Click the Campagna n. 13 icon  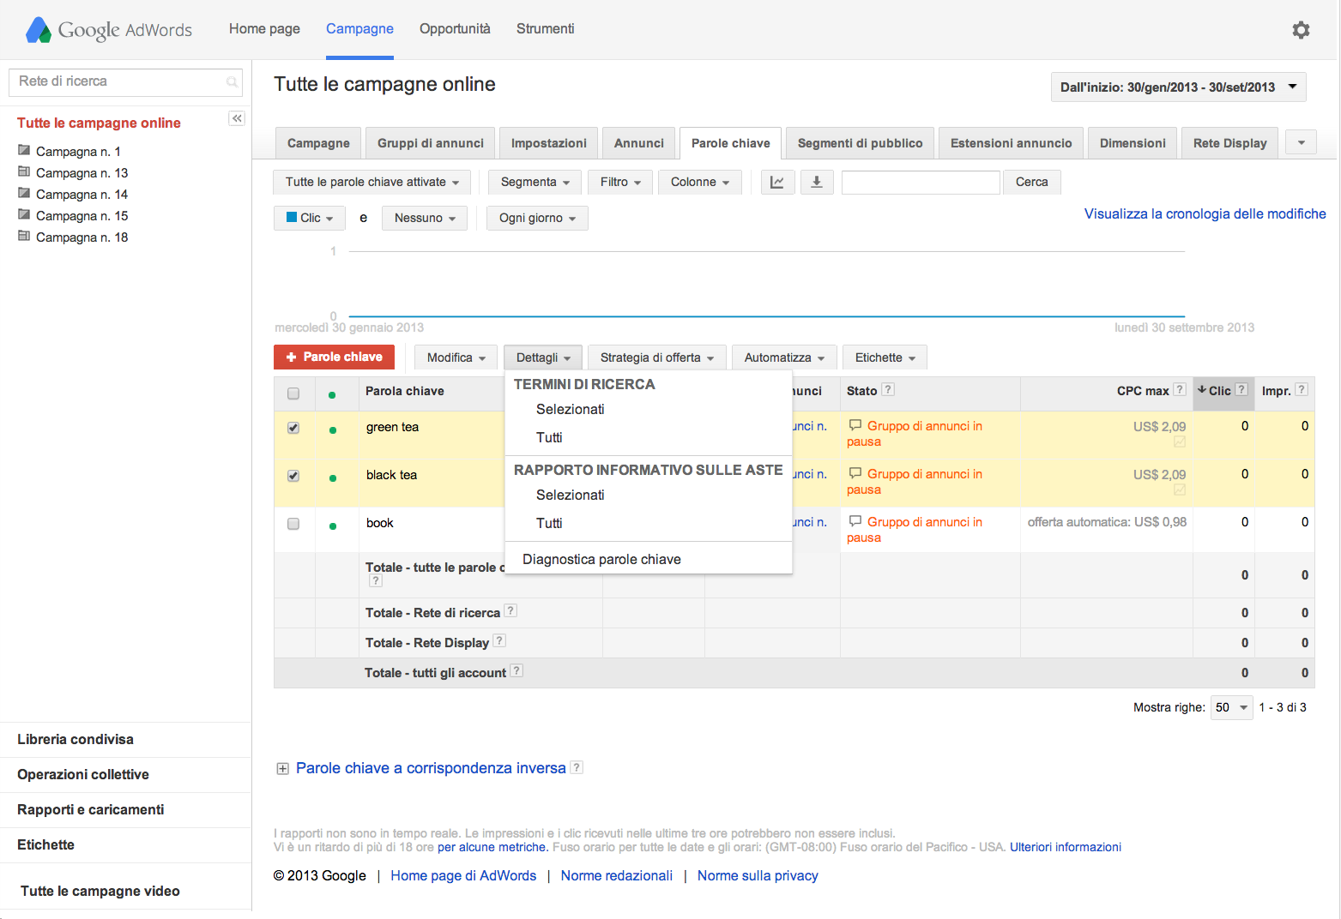(x=24, y=171)
